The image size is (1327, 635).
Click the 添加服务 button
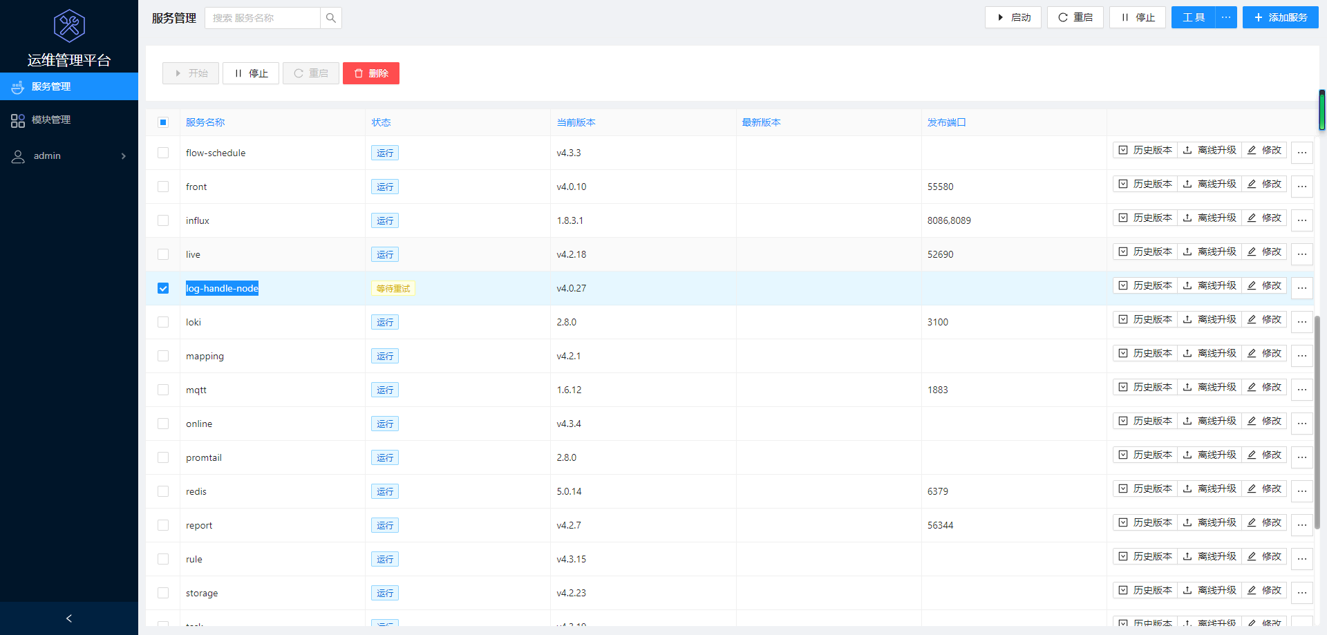[1281, 17]
